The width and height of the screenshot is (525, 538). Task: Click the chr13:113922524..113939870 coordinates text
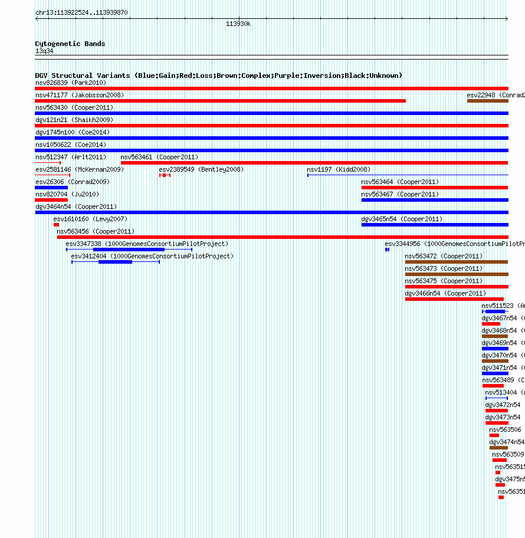pyautogui.click(x=81, y=12)
